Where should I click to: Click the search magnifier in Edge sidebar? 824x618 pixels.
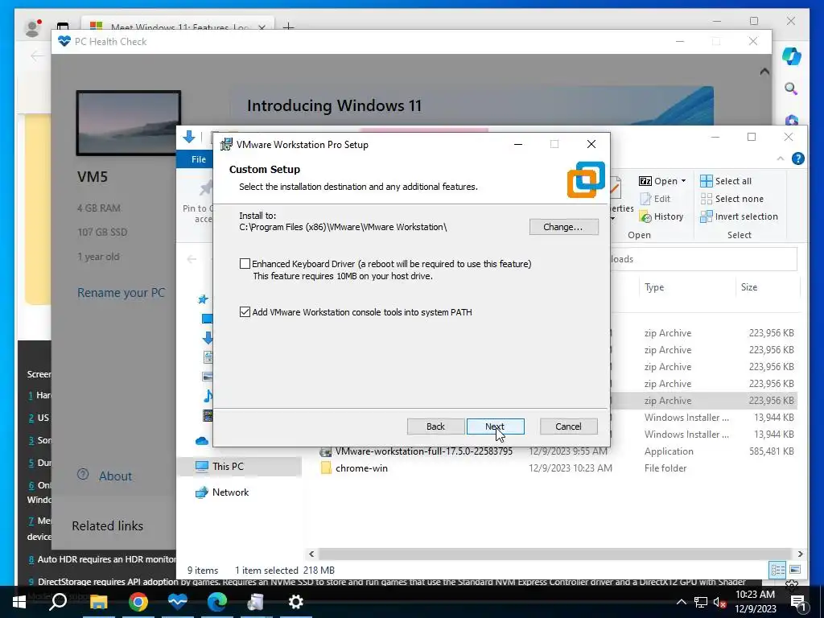pos(791,89)
